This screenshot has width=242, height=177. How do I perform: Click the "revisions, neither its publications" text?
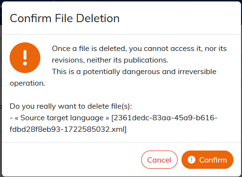coord(110,60)
